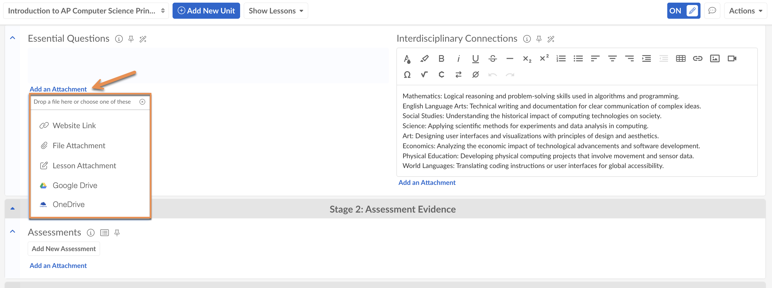The width and height of the screenshot is (772, 288).
Task: Toggle the ON edit mode switch
Action: pos(683,11)
